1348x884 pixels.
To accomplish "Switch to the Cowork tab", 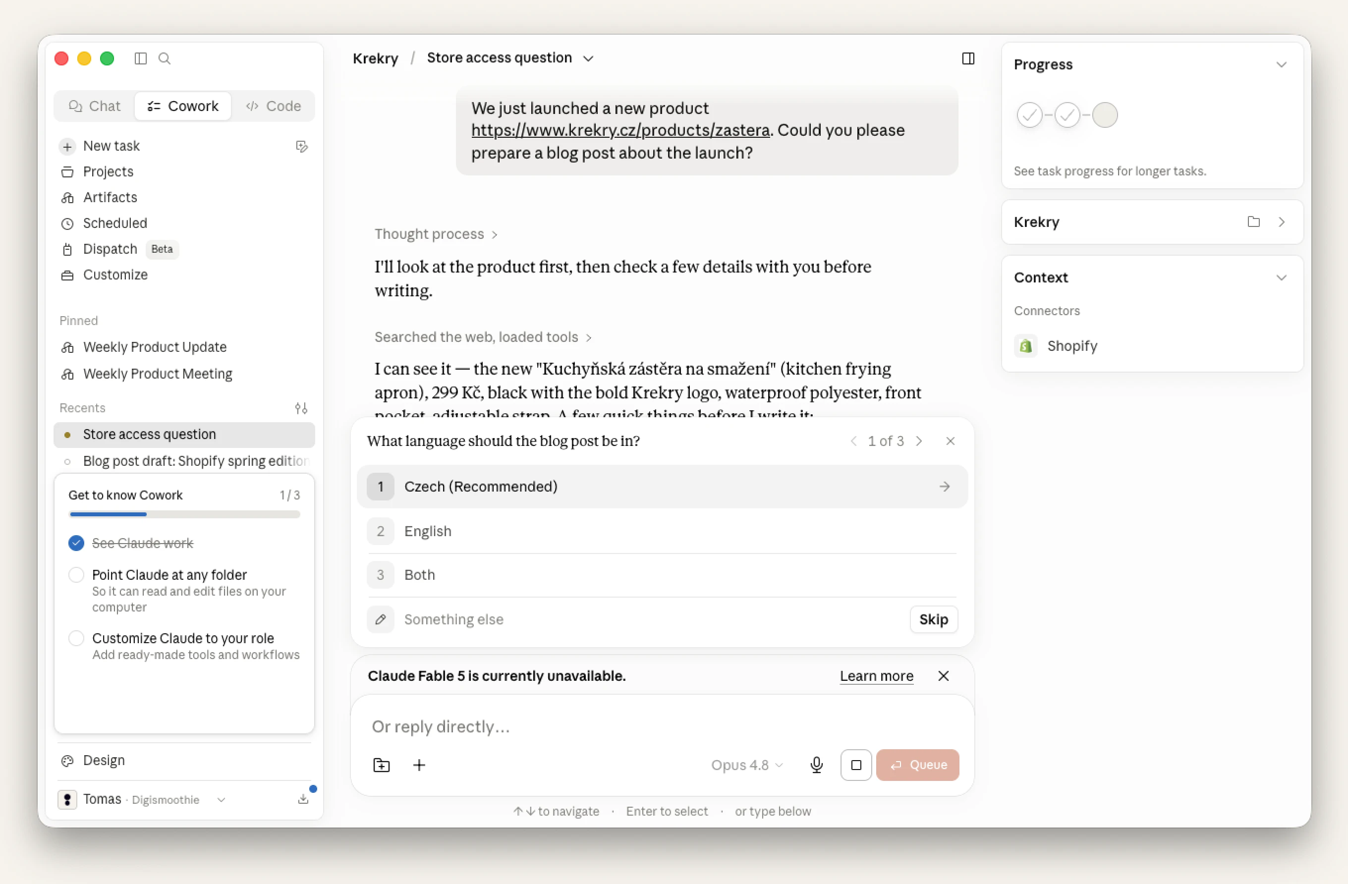I will point(182,106).
